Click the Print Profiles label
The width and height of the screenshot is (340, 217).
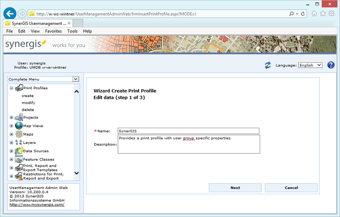coord(35,88)
